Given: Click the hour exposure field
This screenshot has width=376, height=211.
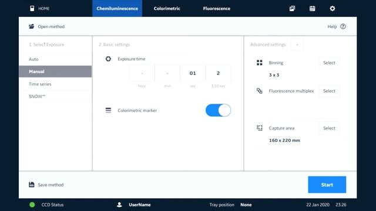Looking at the screenshot, I should coord(142,73).
